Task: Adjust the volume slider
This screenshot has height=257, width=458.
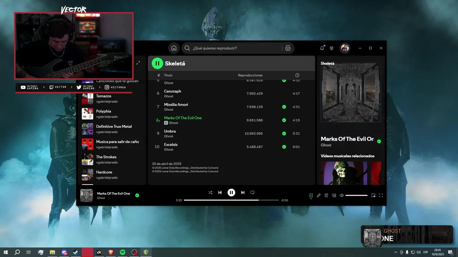Action: (356, 195)
